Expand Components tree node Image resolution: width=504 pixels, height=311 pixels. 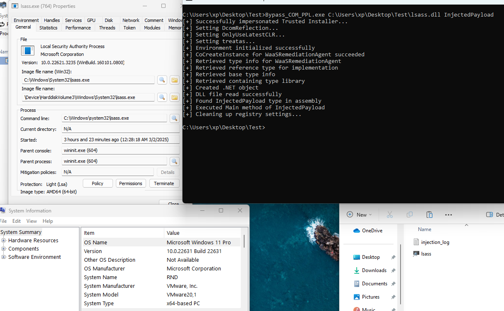(x=4, y=249)
